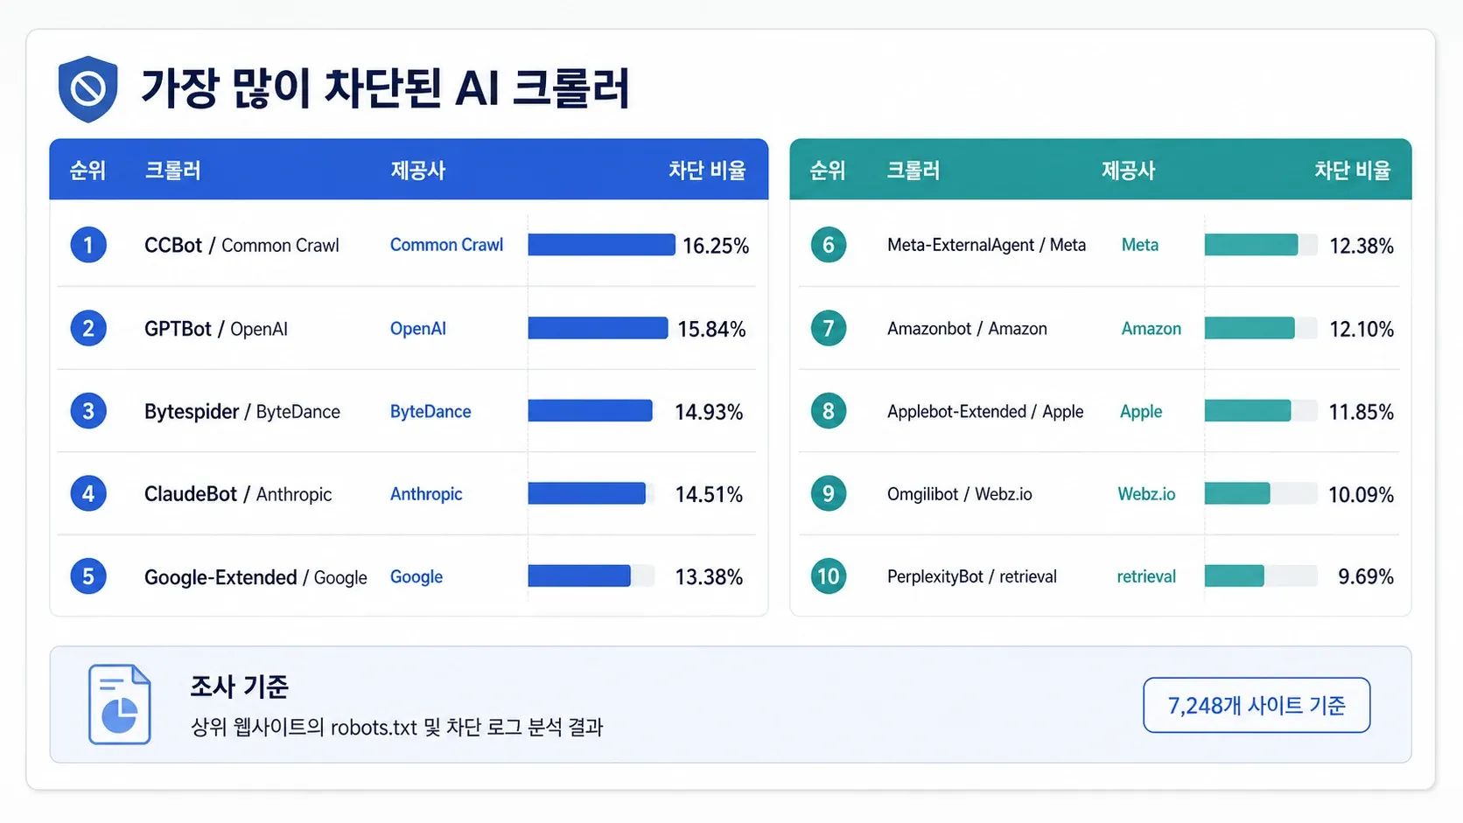Click the document pie chart icon
The width and height of the screenshot is (1463, 823).
coord(120,704)
